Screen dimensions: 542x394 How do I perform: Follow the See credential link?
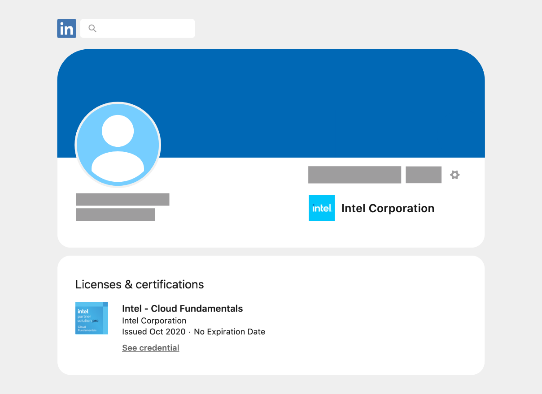pyautogui.click(x=151, y=348)
